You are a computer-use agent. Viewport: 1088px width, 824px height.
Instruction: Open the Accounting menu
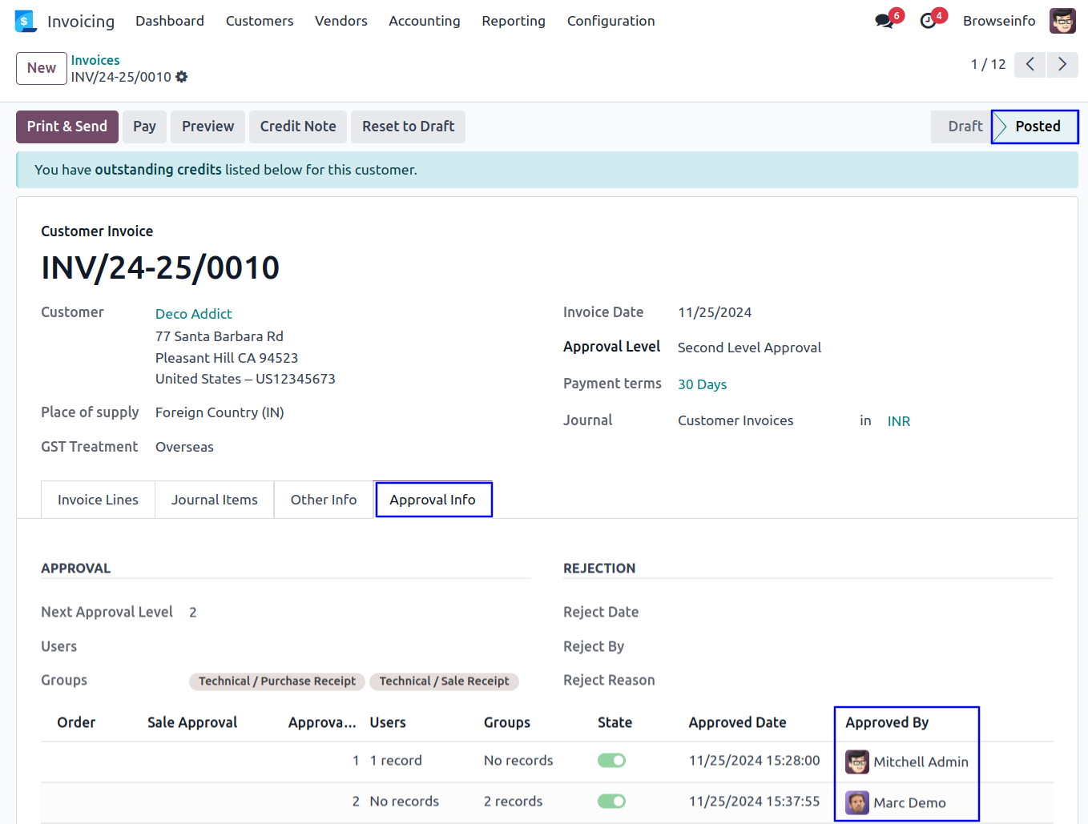point(424,21)
